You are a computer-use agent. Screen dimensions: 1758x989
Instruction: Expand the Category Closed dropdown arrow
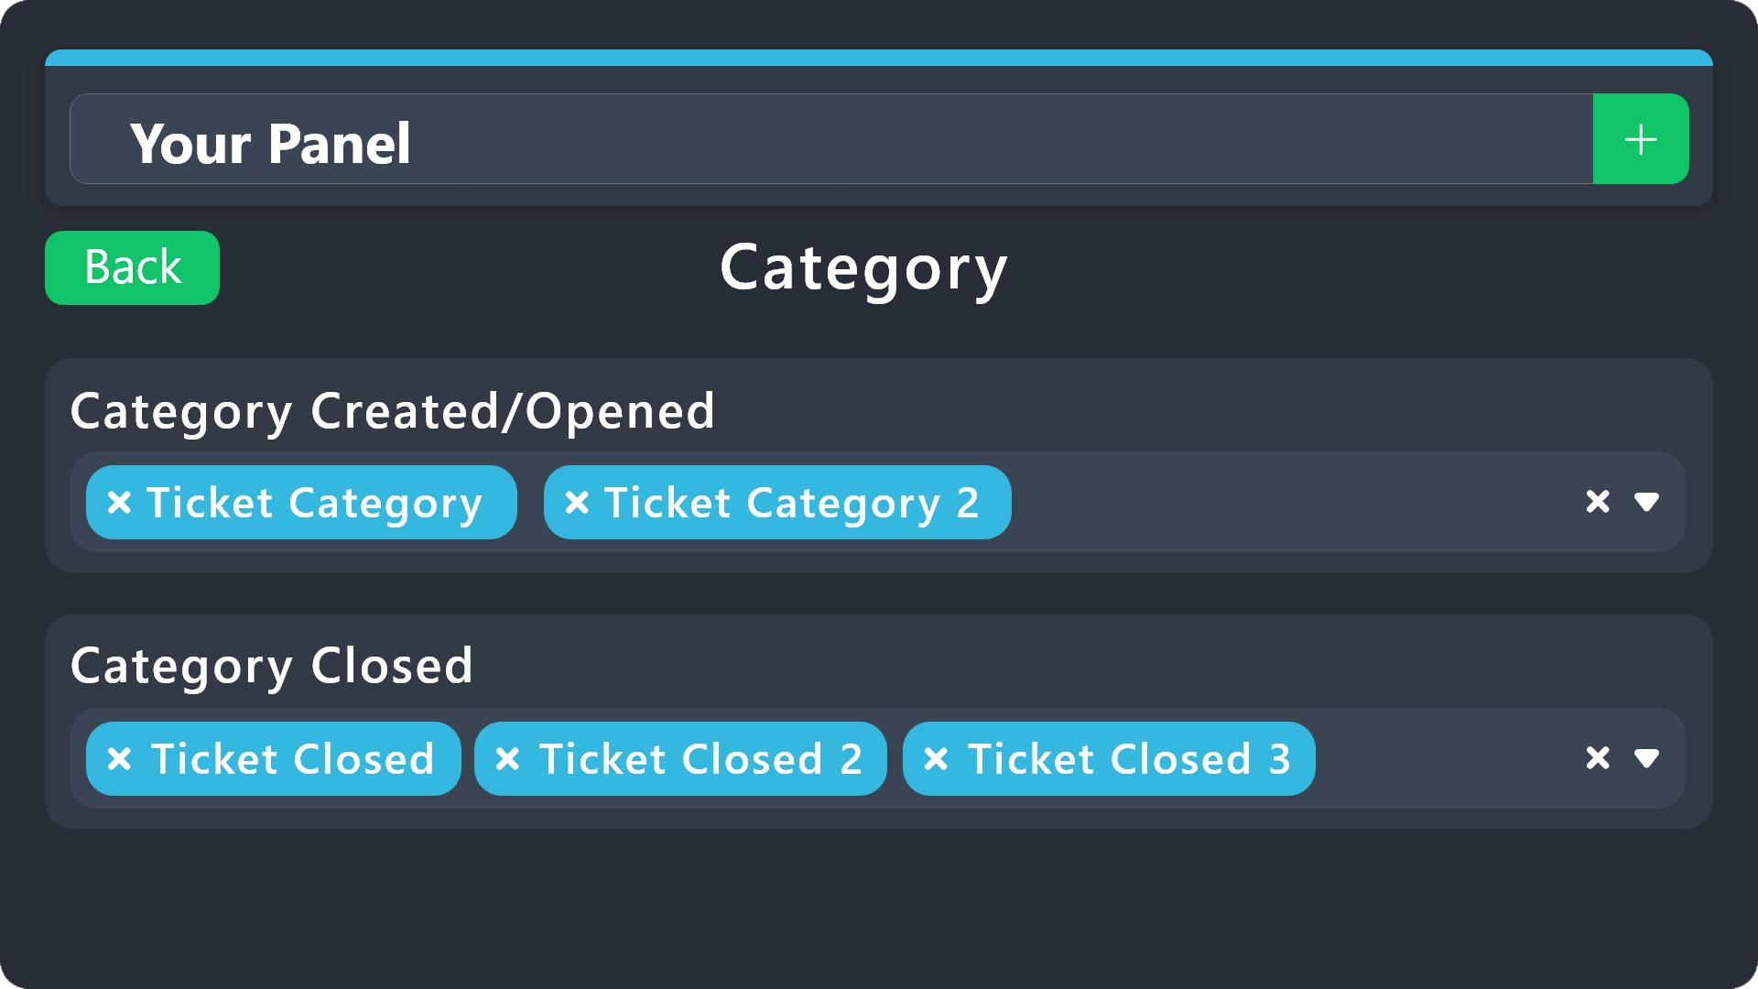(x=1646, y=758)
